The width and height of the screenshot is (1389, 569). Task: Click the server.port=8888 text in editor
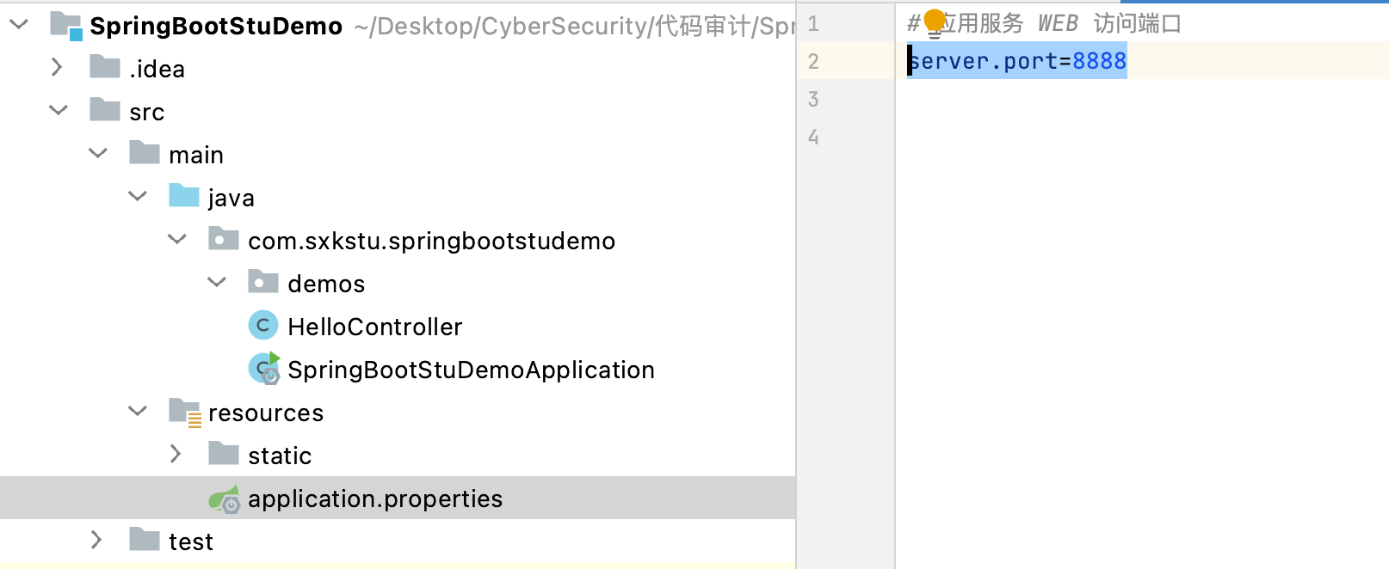tap(1017, 61)
